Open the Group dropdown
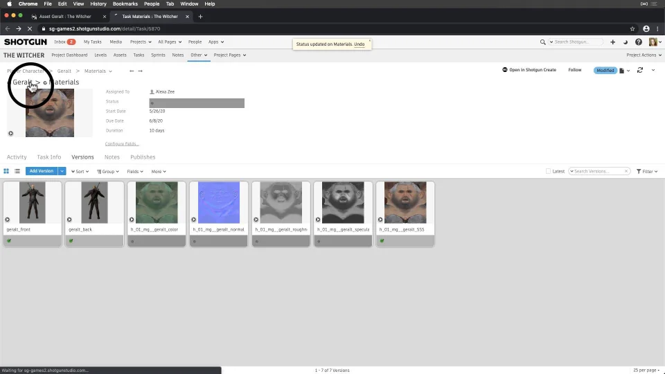 (108, 171)
